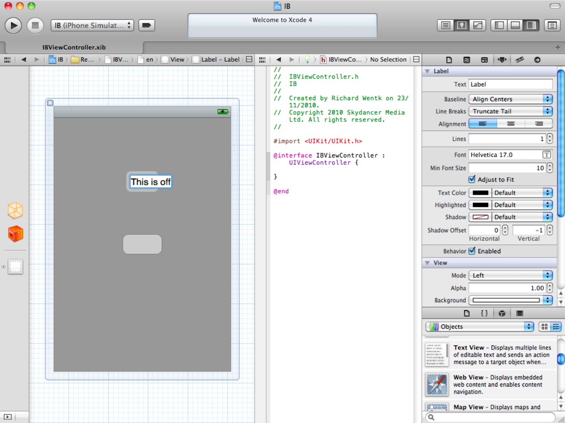Click the IBViewCo… header file breadcrumb
The height and width of the screenshot is (423, 565).
[341, 59]
